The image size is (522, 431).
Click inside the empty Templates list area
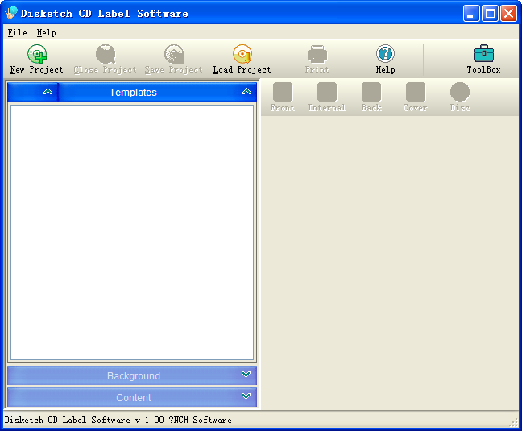click(132, 232)
